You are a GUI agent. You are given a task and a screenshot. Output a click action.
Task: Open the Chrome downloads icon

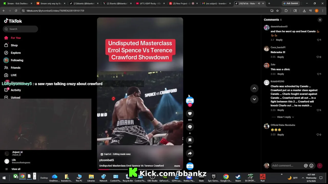pos(304,11)
